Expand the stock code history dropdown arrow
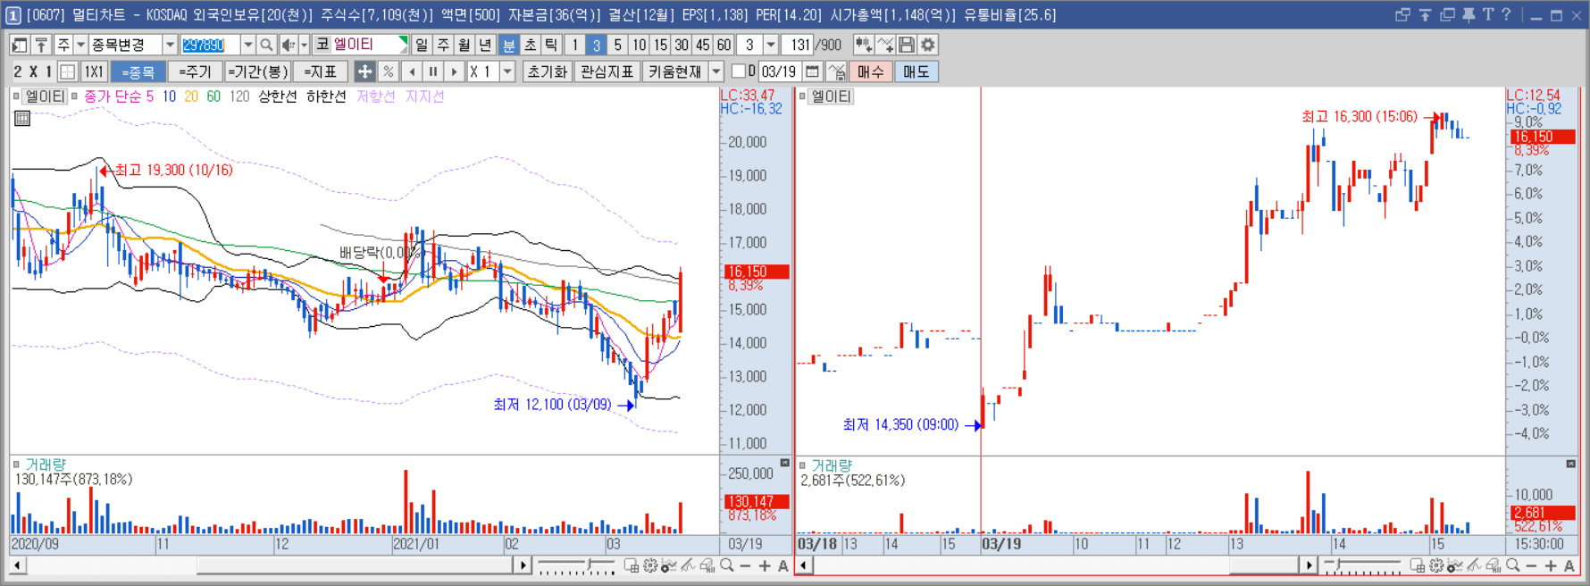Viewport: 1590px width, 586px height. click(247, 45)
